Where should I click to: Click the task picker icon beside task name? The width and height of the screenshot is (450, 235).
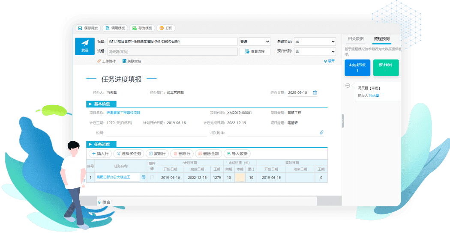click(x=144, y=177)
